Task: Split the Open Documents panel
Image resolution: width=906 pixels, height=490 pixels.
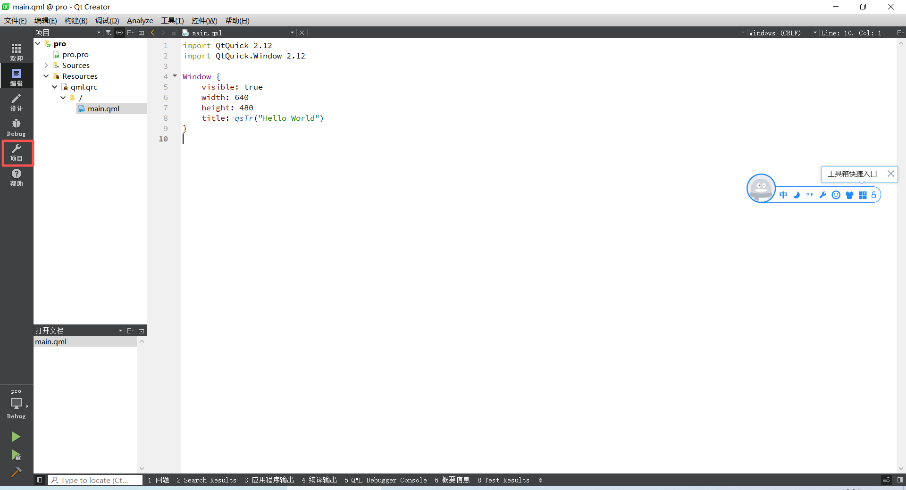Action: (x=131, y=331)
